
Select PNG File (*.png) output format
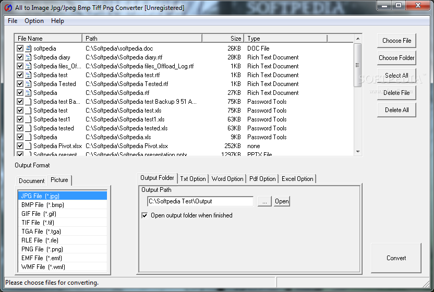tap(63, 249)
